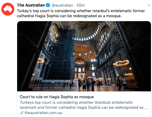Click the @australian handle
Image resolution: width=152 pixels, height=117 pixels.
62,5
